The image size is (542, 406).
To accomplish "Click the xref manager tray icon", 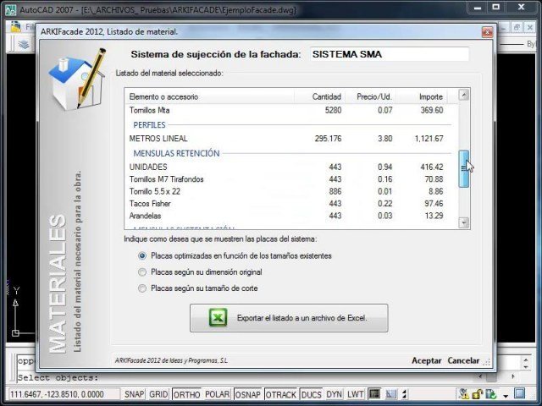I will pos(491,394).
